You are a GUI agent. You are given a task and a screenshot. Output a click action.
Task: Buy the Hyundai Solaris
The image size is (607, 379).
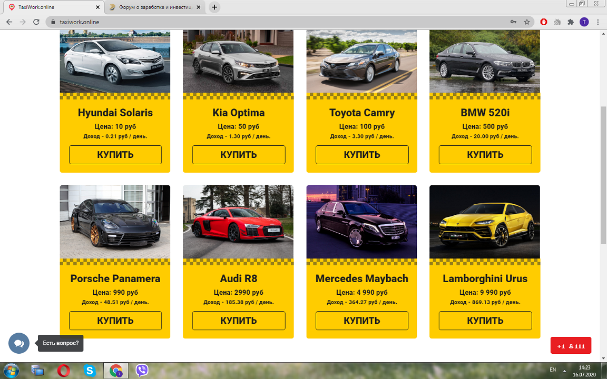click(x=115, y=155)
